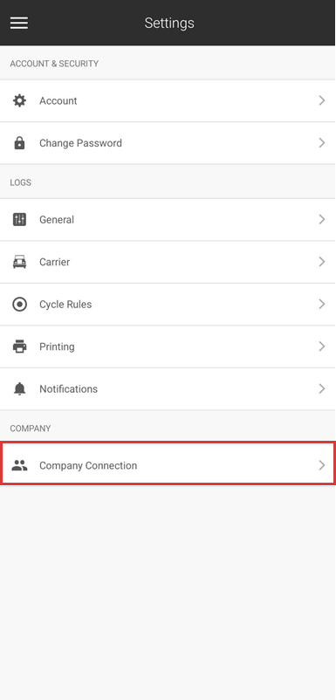Screen dimensions: 336x700
Task: Open the Notifications settings label
Action: (x=68, y=388)
